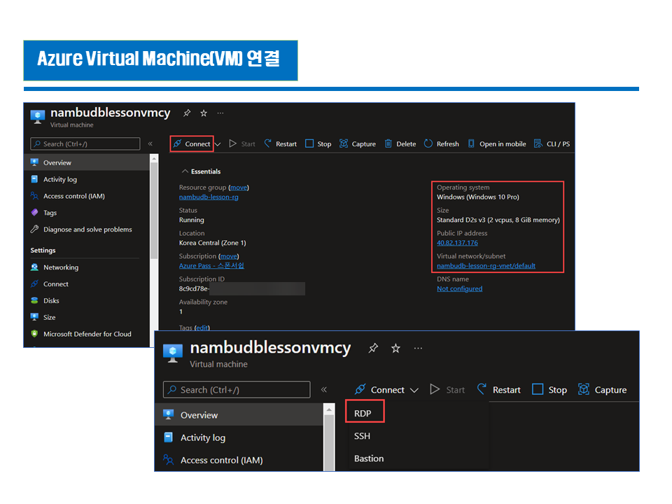Collapse the lower sidebar with double chevron
Viewport: 672px width, 504px height.
(324, 390)
